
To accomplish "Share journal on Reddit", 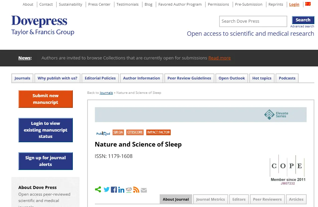I will (129, 190).
